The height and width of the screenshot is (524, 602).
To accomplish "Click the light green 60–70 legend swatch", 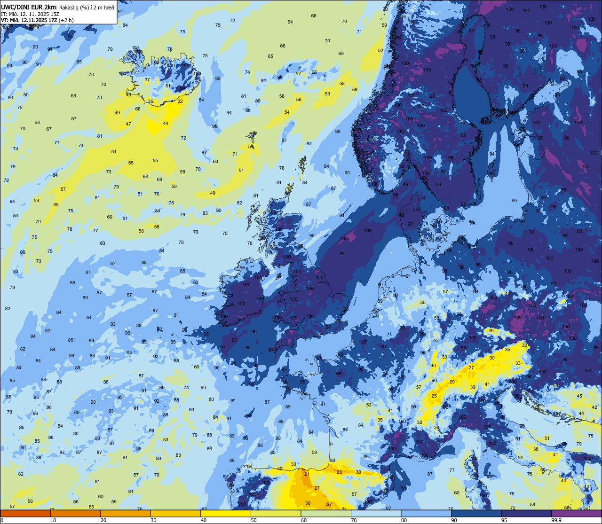I will click(x=326, y=513).
